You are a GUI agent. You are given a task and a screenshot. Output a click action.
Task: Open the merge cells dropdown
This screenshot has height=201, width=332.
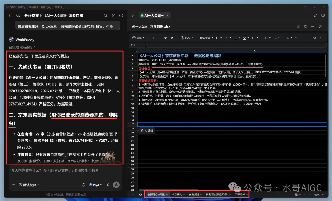tap(276, 38)
